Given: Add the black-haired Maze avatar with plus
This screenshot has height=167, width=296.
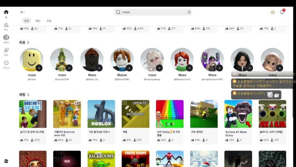Looking at the screenshot, I should click(x=250, y=68).
